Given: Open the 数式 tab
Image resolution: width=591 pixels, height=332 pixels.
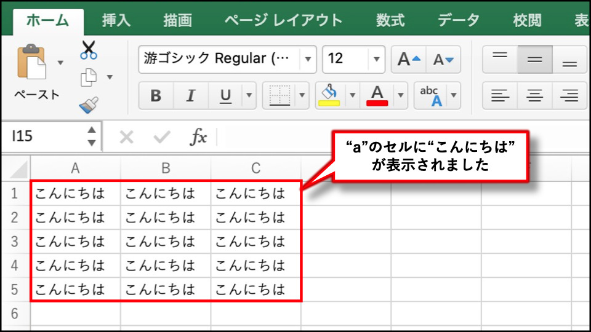Looking at the screenshot, I should point(390,21).
